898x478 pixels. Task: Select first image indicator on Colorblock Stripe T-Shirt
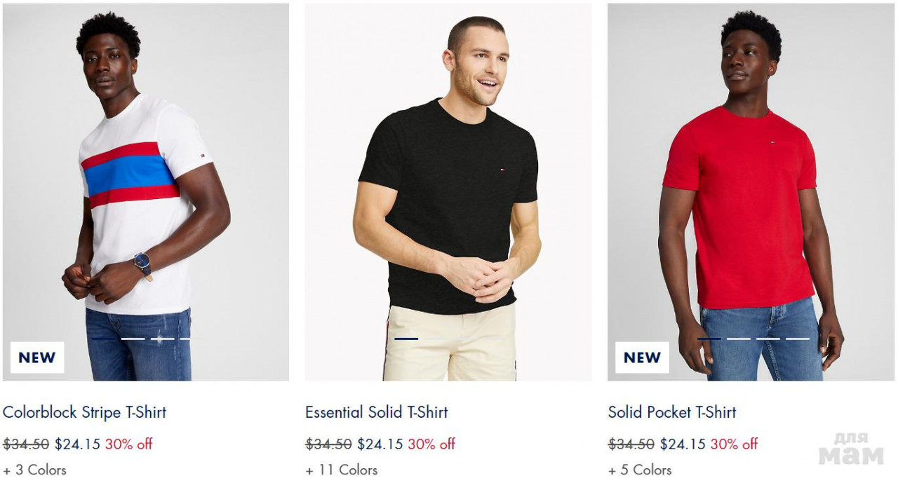click(103, 339)
